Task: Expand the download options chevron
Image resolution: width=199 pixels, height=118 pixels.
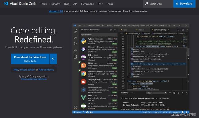Action: point(53,59)
